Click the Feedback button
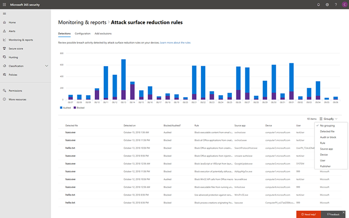The image size is (349, 218). (x=334, y=214)
